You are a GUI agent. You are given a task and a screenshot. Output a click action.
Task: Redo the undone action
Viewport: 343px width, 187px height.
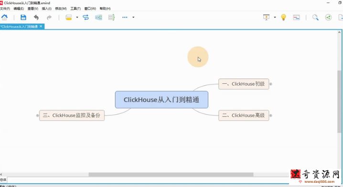[x=49, y=18]
